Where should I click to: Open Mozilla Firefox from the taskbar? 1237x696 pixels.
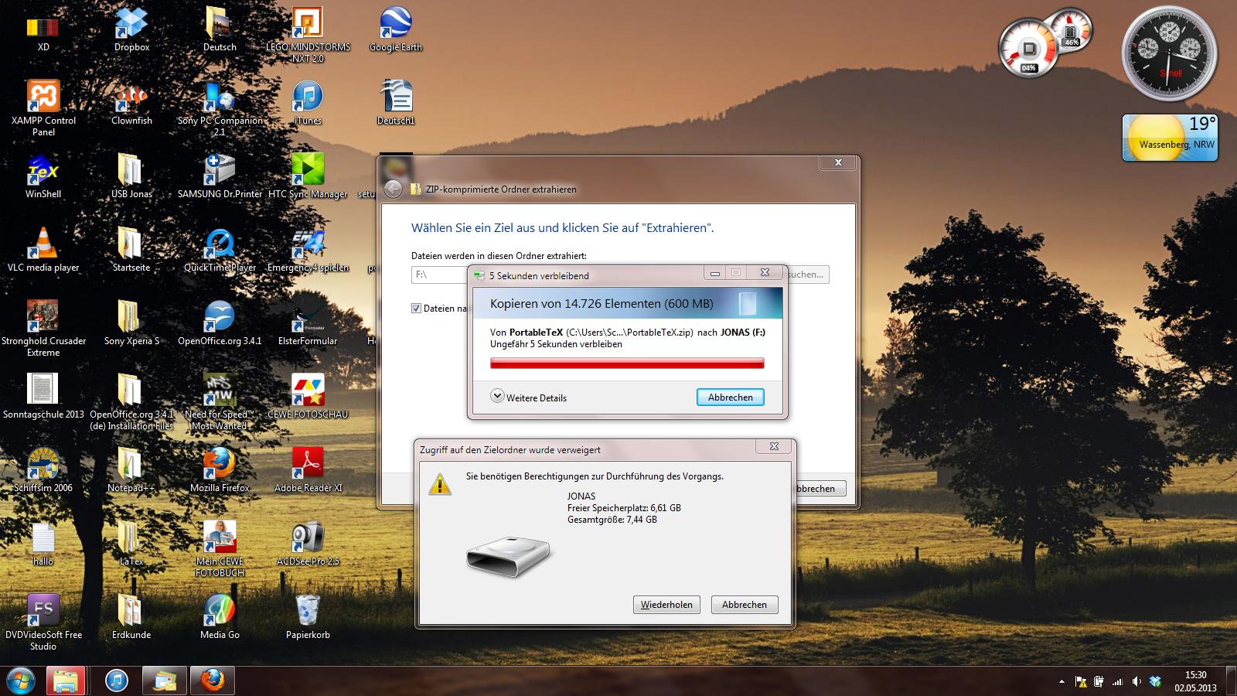(213, 681)
